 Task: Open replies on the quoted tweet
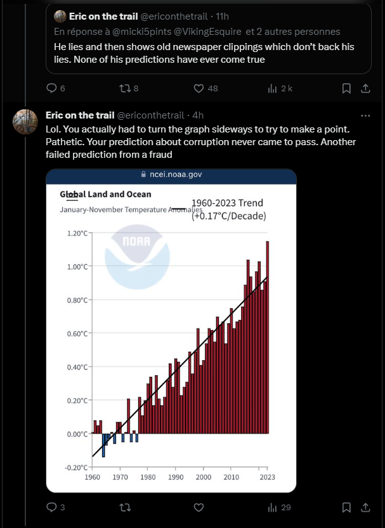56,88
